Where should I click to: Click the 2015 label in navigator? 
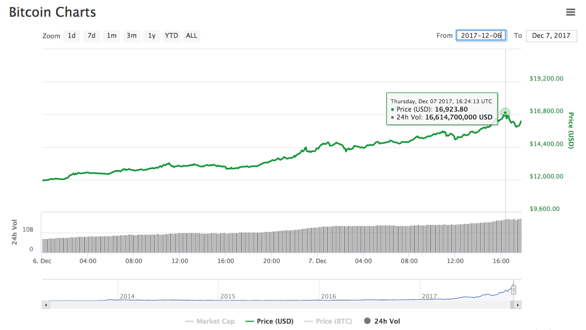[x=228, y=297]
